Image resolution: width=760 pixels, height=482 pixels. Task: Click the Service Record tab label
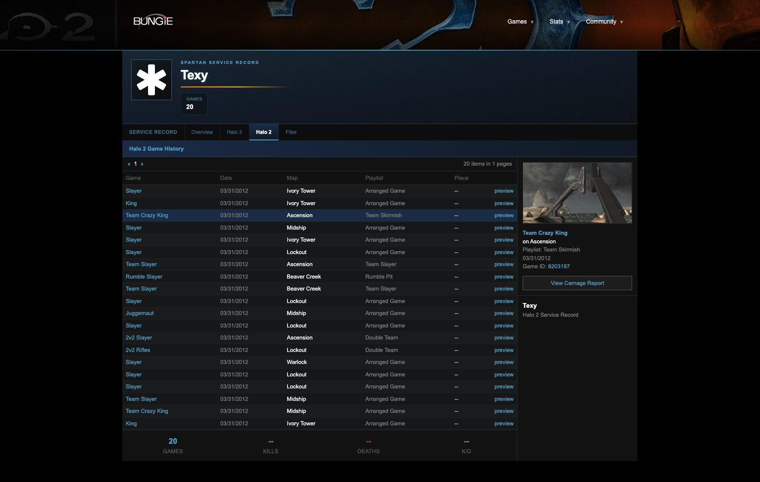click(153, 132)
